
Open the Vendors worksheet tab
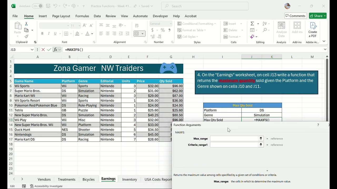pyautogui.click(x=44, y=179)
